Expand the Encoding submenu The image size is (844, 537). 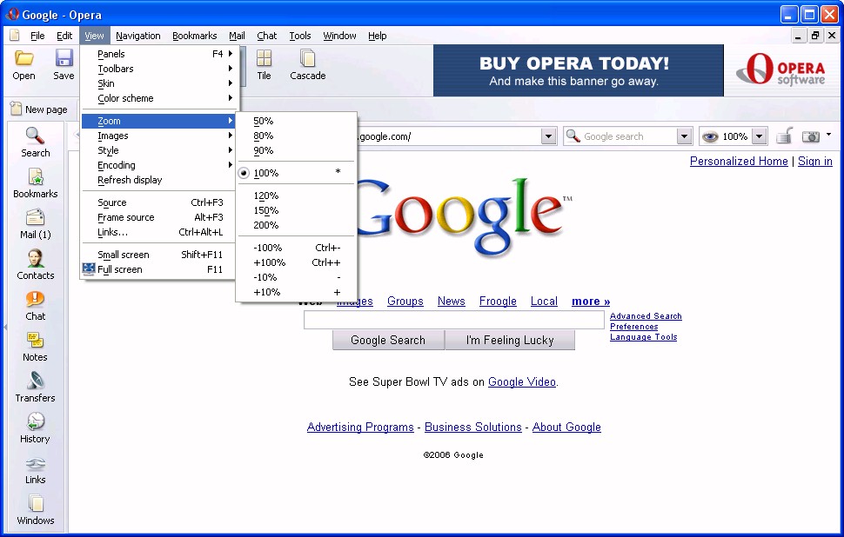[x=157, y=165]
